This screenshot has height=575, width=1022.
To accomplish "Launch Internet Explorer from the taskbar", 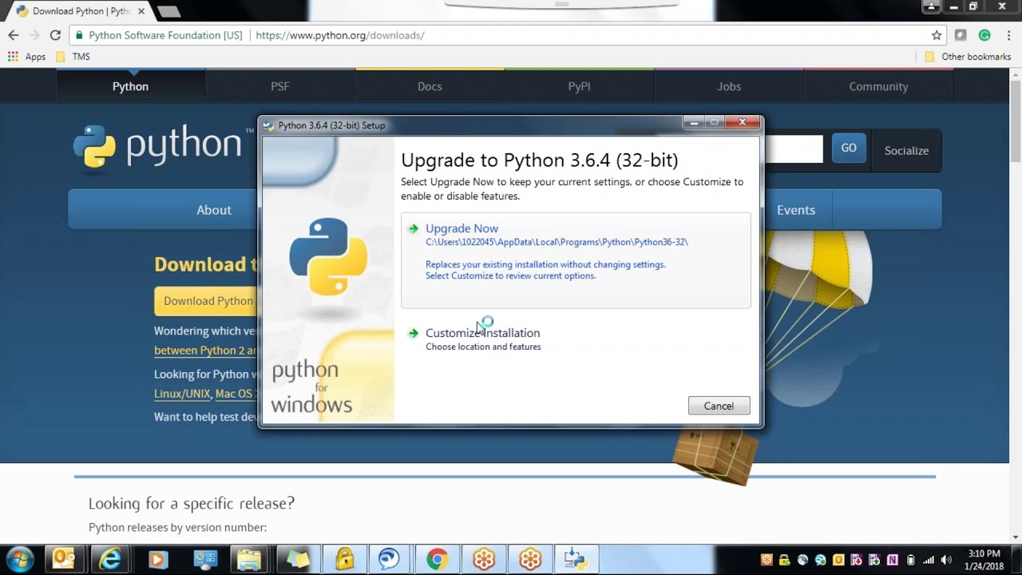I will click(110, 559).
